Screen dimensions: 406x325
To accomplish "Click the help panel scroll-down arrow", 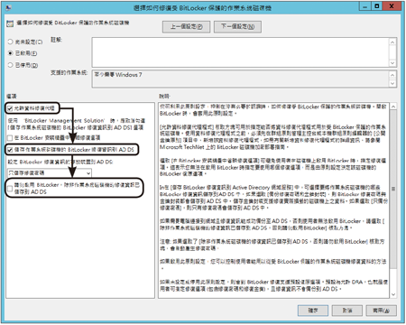I will tap(392, 294).
